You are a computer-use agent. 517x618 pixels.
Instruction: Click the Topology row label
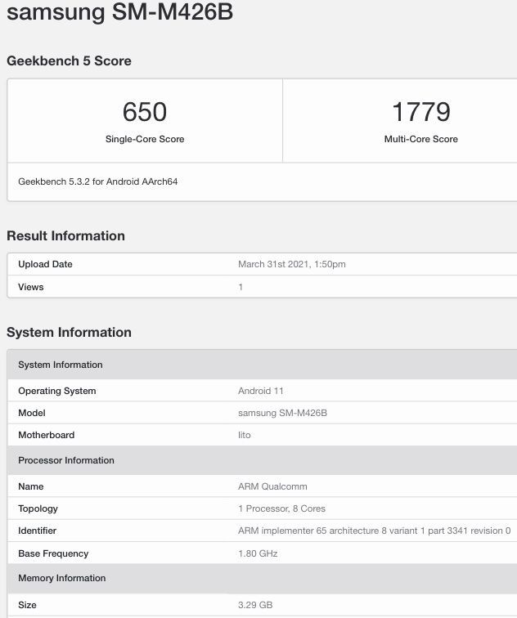tap(38, 508)
